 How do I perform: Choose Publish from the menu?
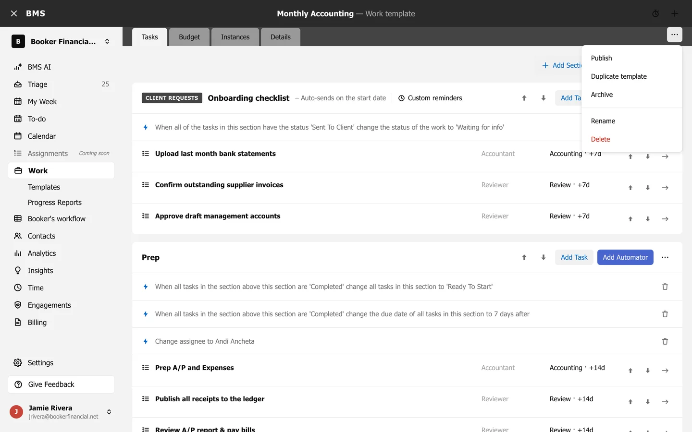(x=632, y=58)
